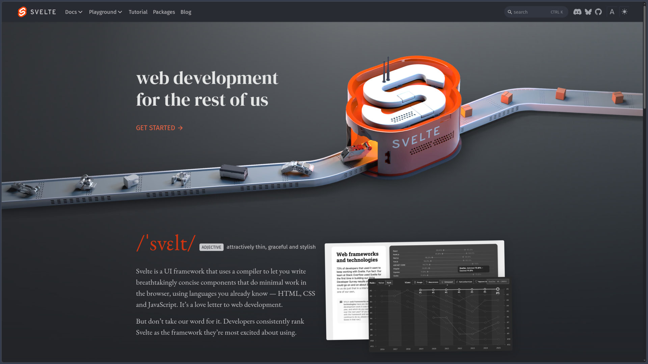
Task: Toggle the font style 'A' icon
Action: pyautogui.click(x=612, y=12)
